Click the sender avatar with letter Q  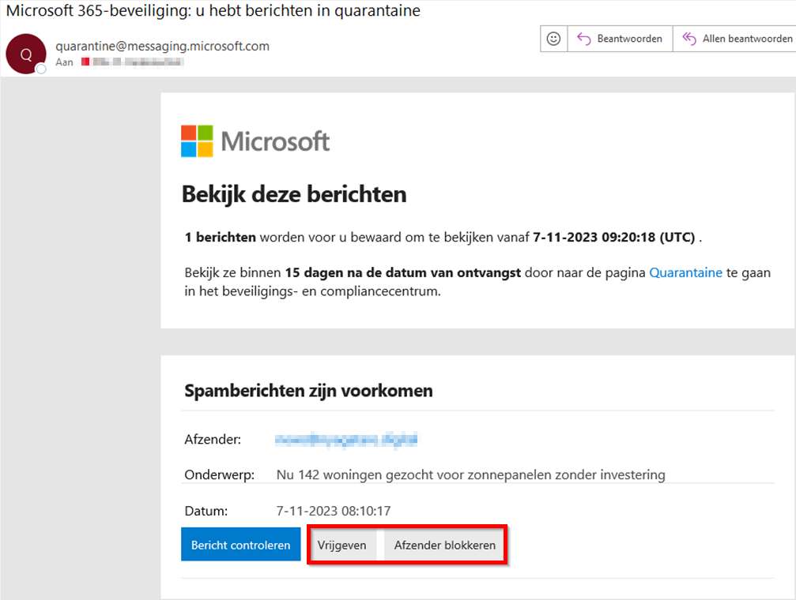[26, 54]
